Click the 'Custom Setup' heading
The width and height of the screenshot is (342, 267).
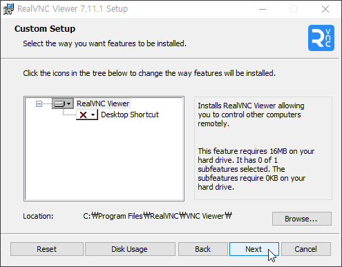pyautogui.click(x=45, y=29)
